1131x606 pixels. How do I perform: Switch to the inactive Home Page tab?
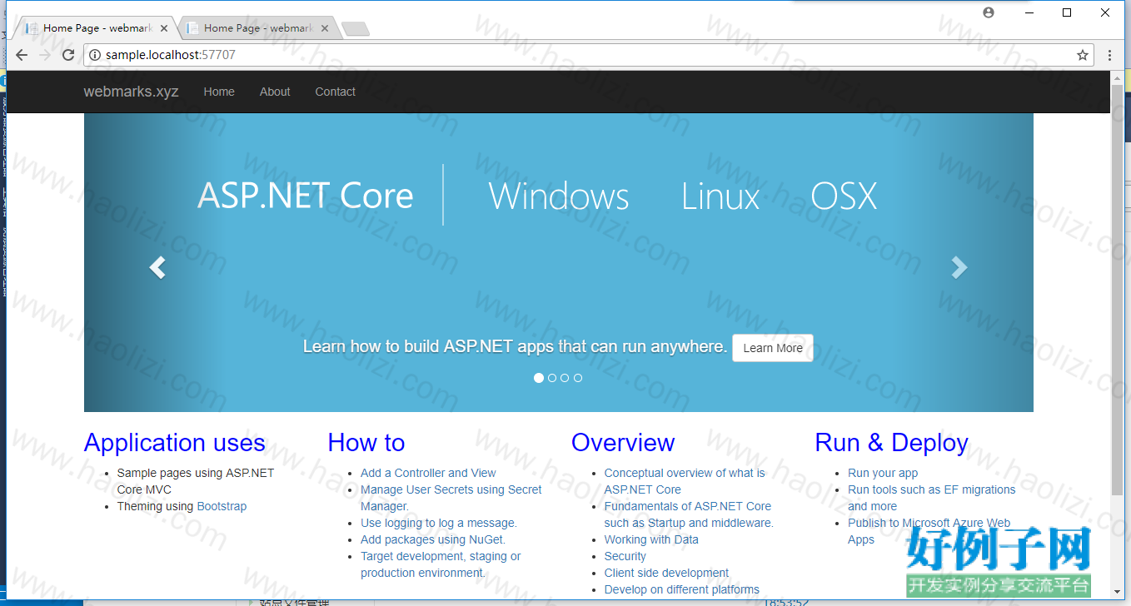point(259,28)
